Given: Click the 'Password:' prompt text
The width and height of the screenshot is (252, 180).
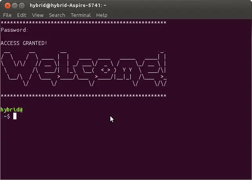Looking at the screenshot, I should [x=14, y=30].
